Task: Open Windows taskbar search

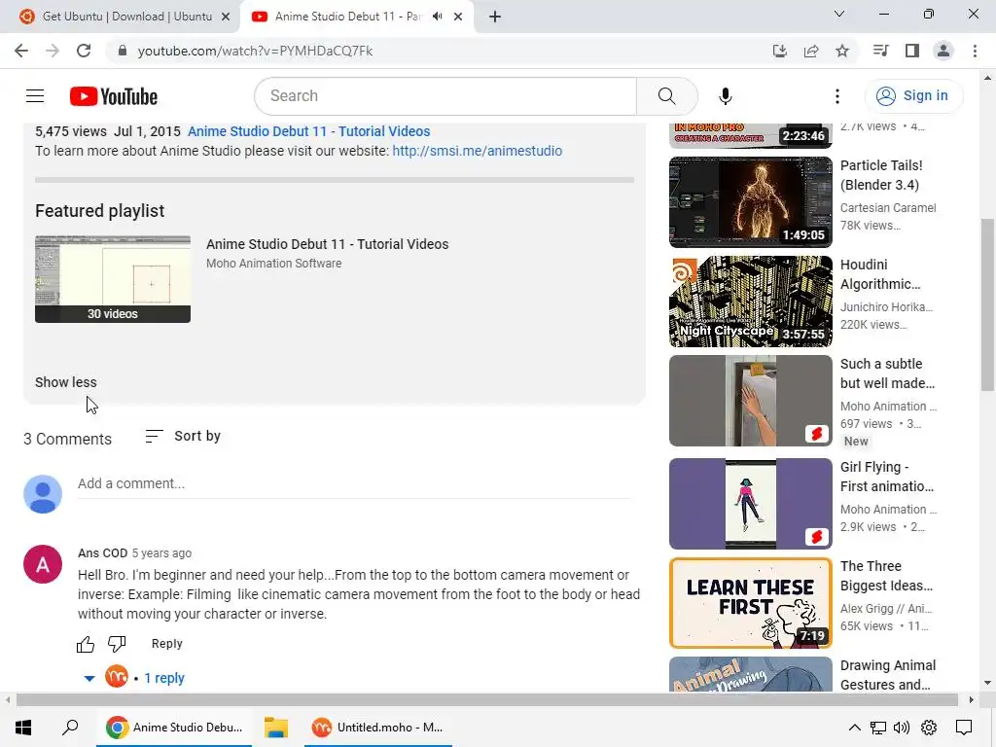Action: coord(70,728)
